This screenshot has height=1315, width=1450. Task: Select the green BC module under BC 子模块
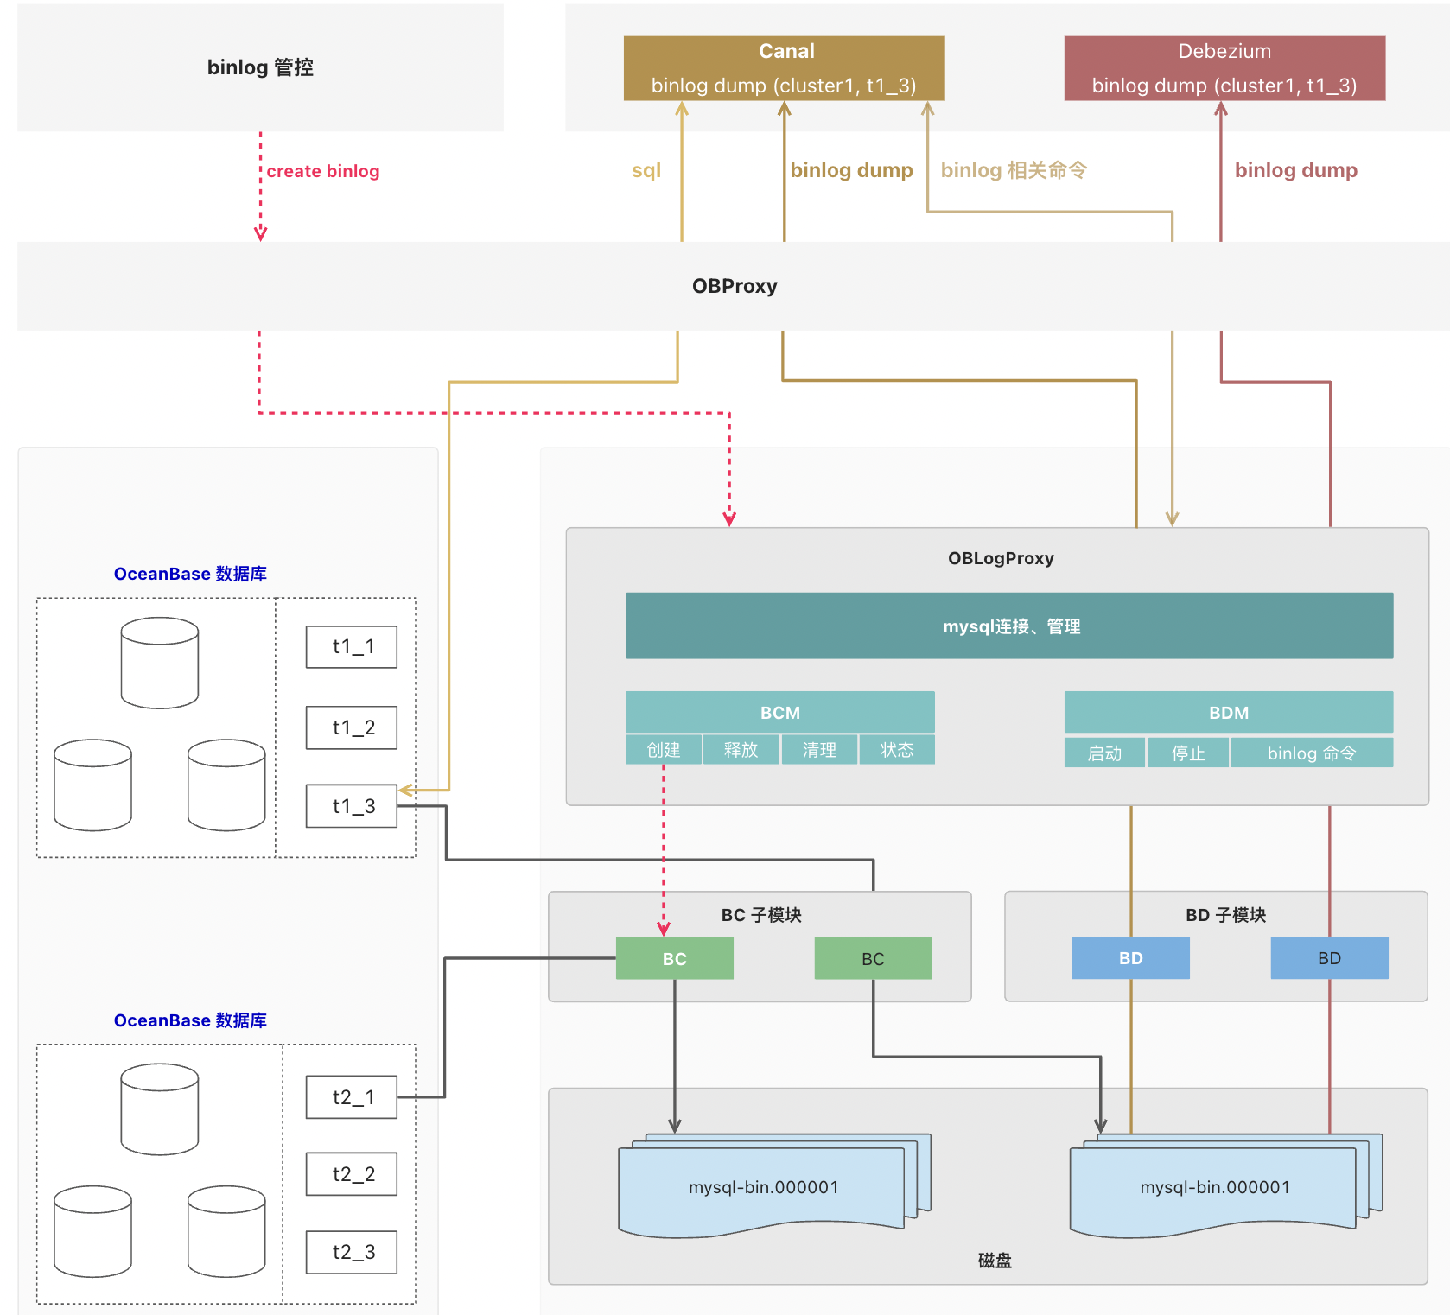coord(673,958)
